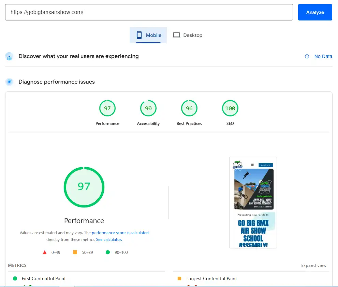Viewport: 338px width, 287px height.
Task: Click the mobile phone icon in Mobile tab
Action: tap(139, 35)
